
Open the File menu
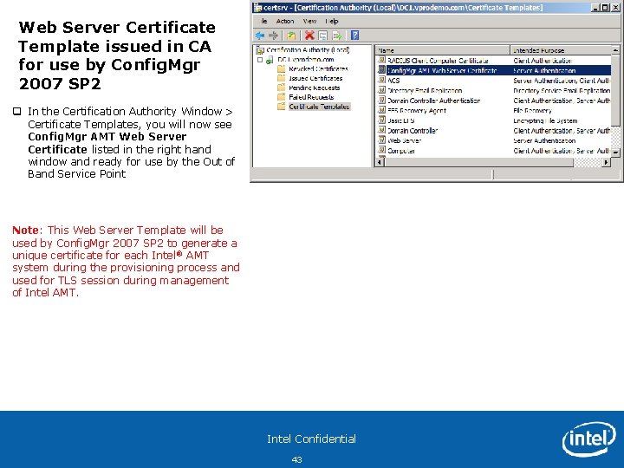click(264, 21)
